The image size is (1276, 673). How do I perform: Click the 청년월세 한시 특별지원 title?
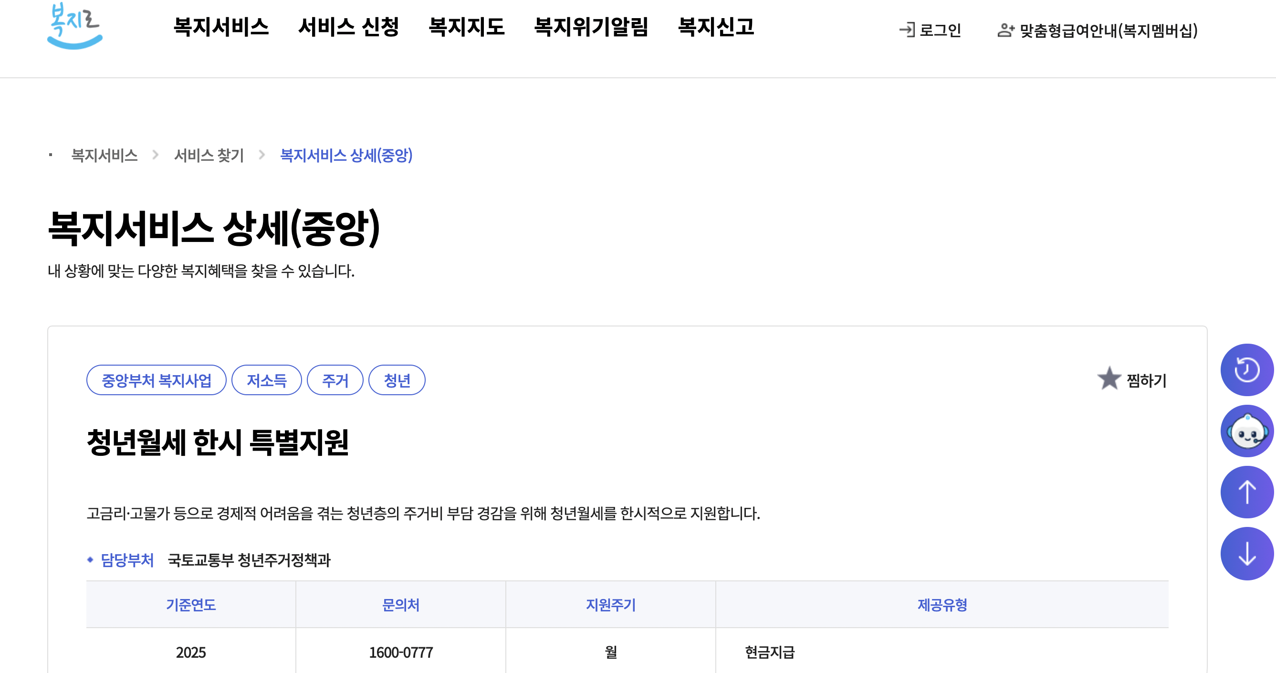pos(218,442)
